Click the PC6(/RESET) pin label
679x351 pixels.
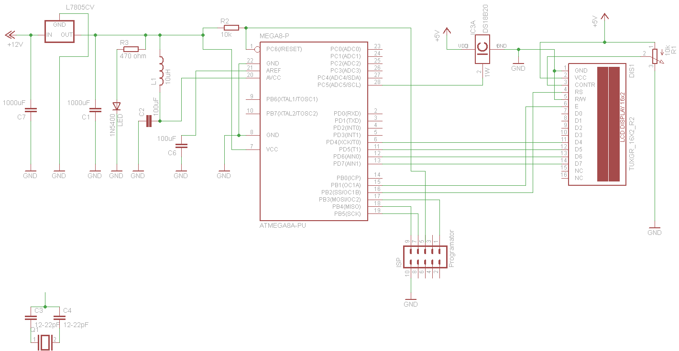click(284, 49)
